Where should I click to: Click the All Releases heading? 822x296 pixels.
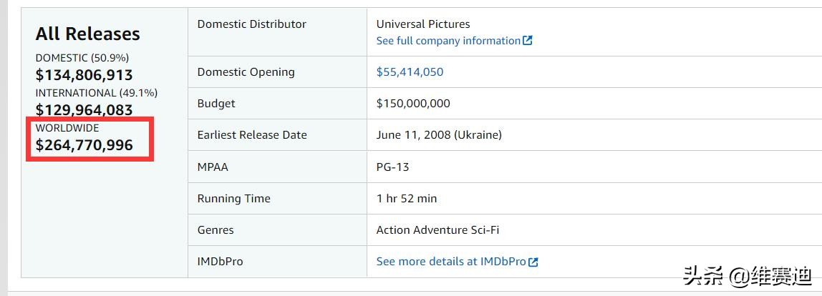(x=88, y=34)
